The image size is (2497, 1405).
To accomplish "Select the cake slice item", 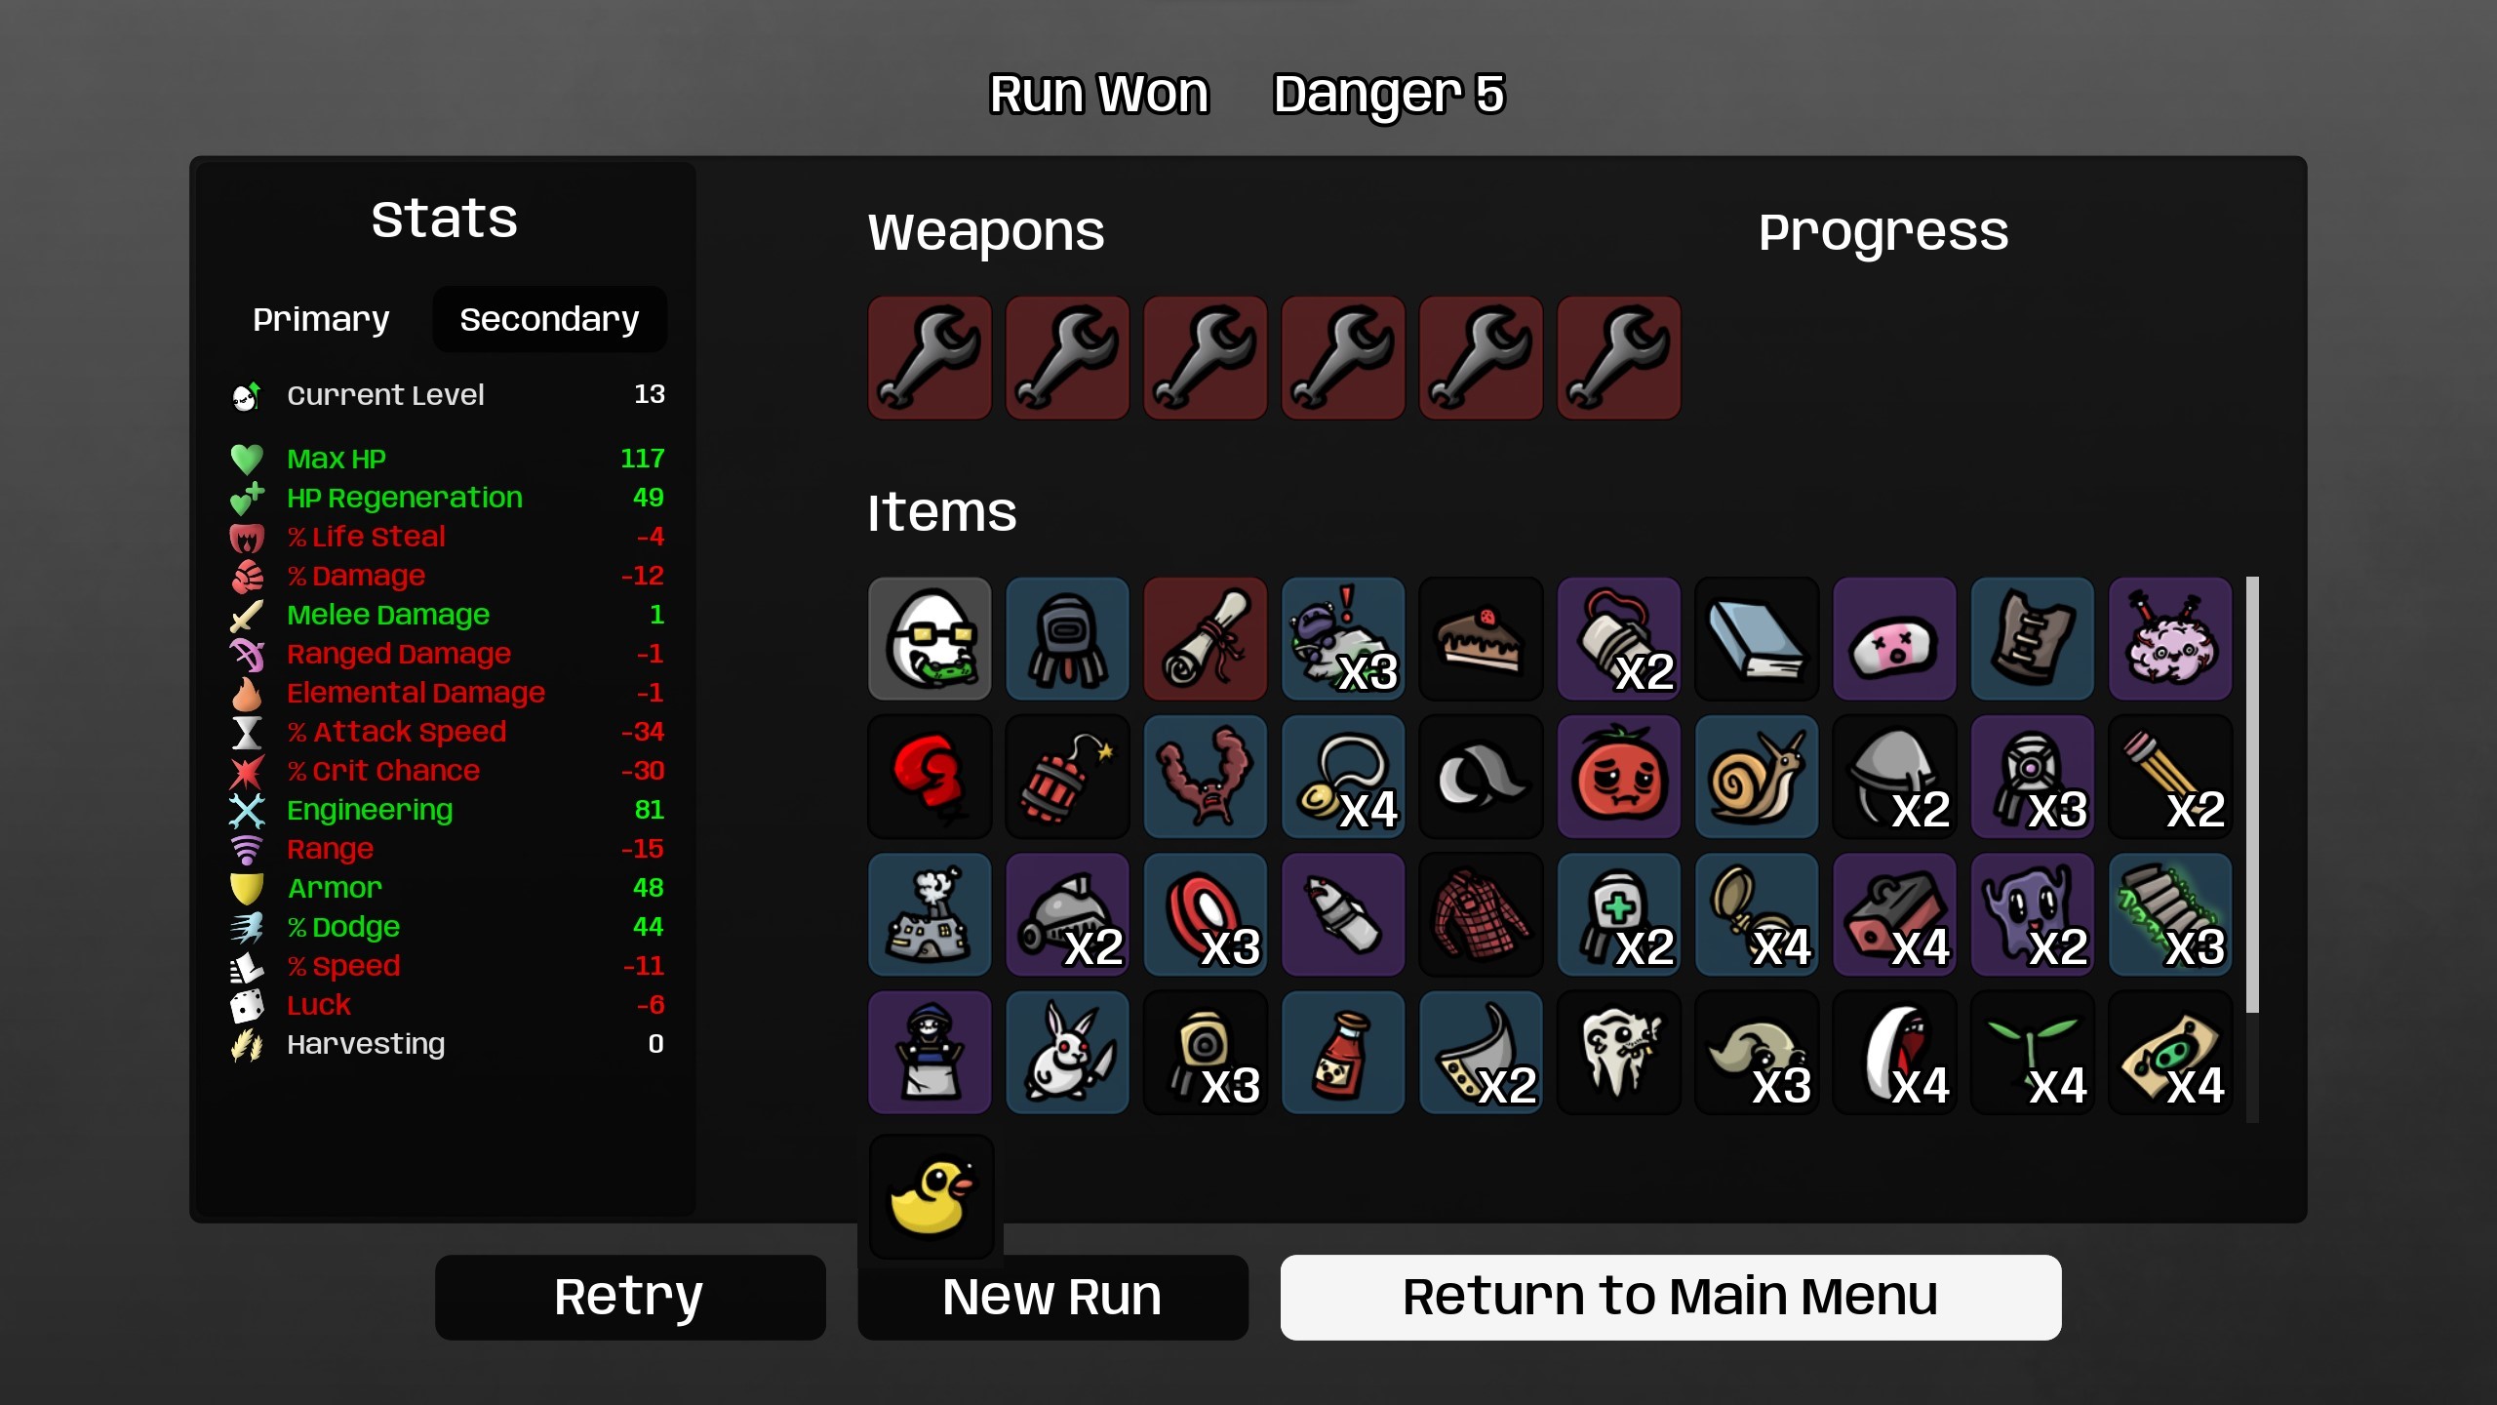I will click(1481, 639).
